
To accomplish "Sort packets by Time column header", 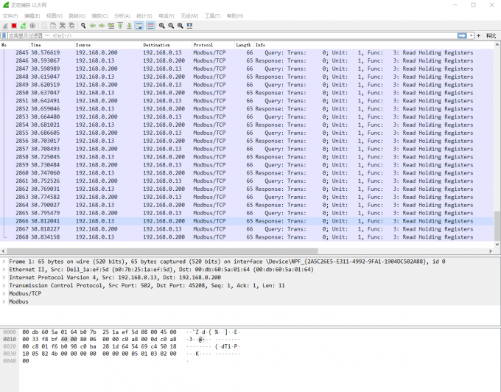I will (x=52, y=45).
